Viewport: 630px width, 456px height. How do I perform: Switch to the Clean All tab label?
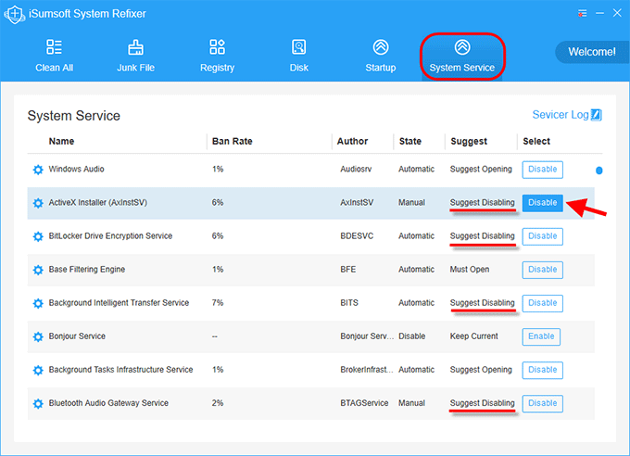(55, 68)
